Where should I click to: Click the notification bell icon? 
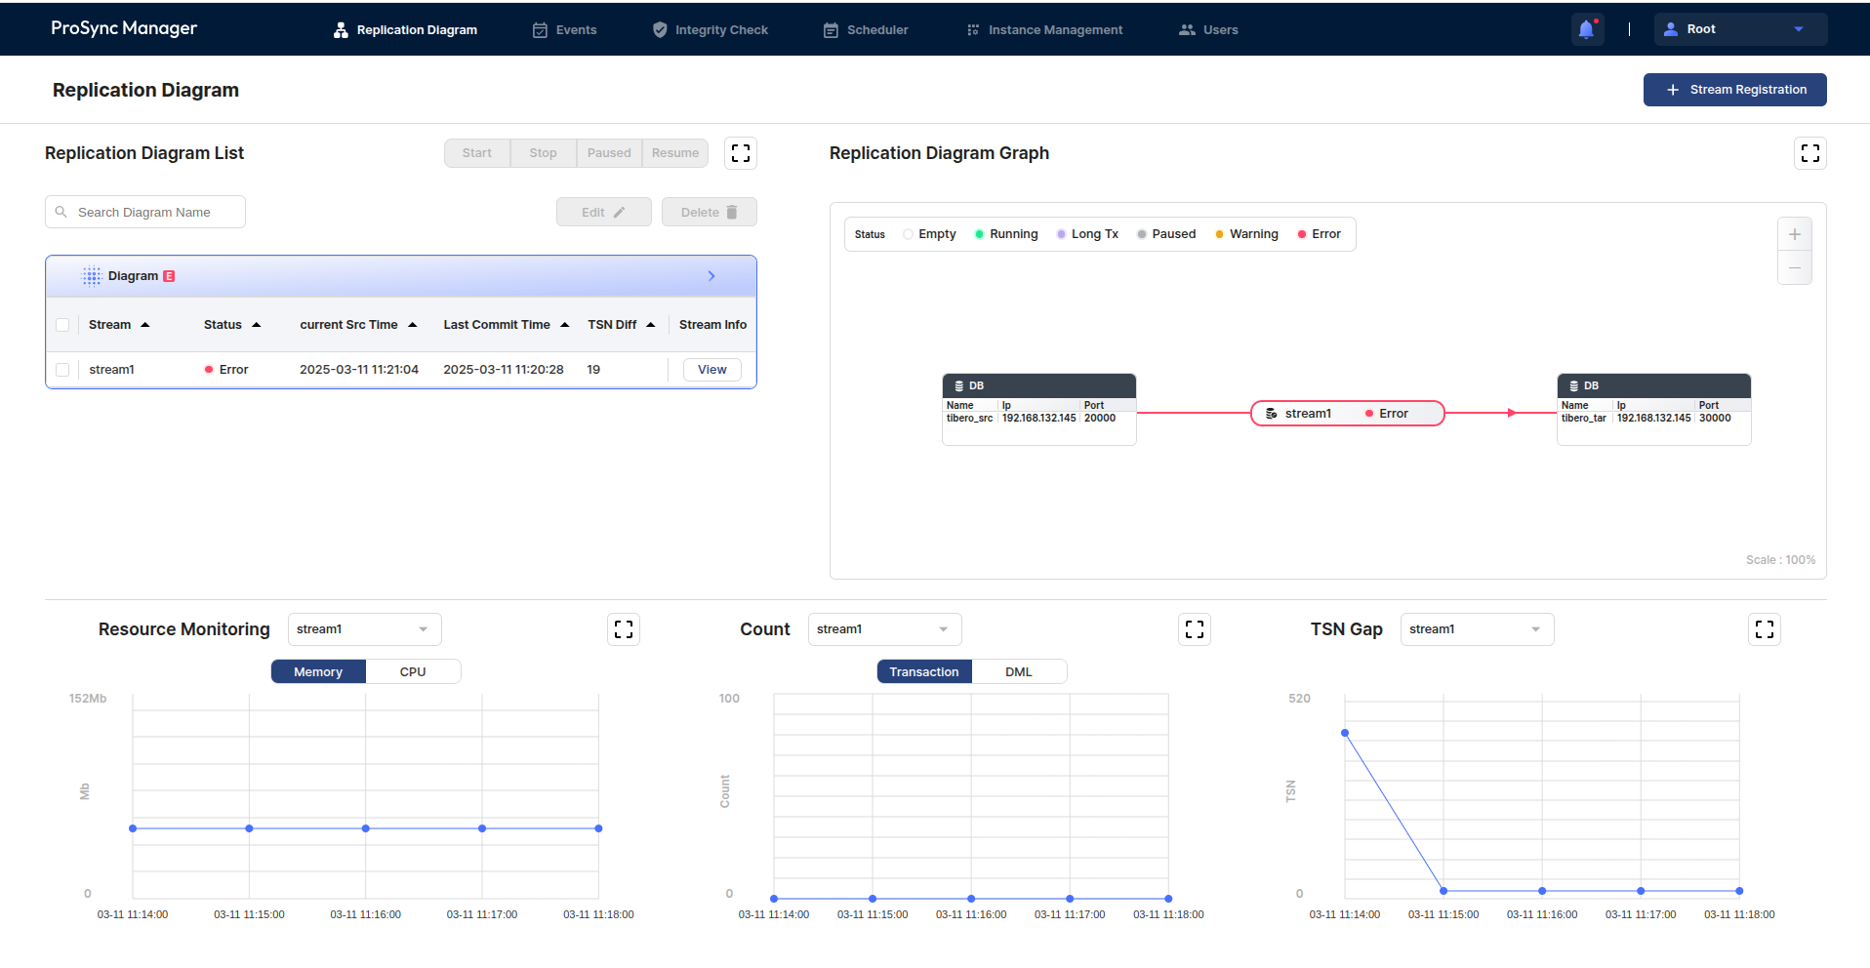point(1586,29)
